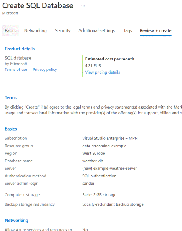This screenshot has height=231, width=182.
Task: Click the Basic: 2 GB storage value
Action: (99, 195)
